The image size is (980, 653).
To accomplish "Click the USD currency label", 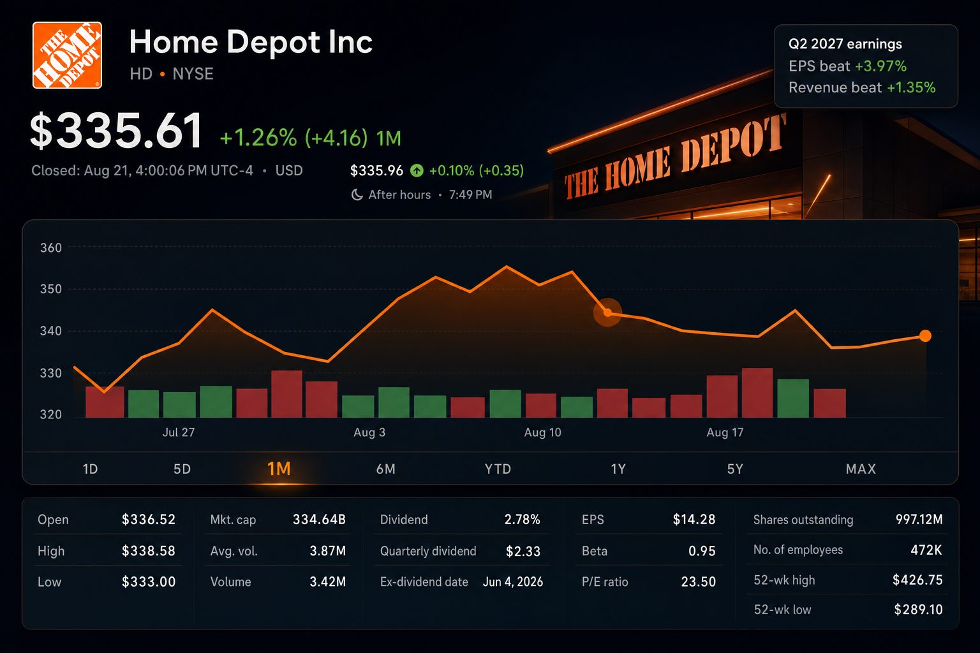I will click(x=289, y=171).
